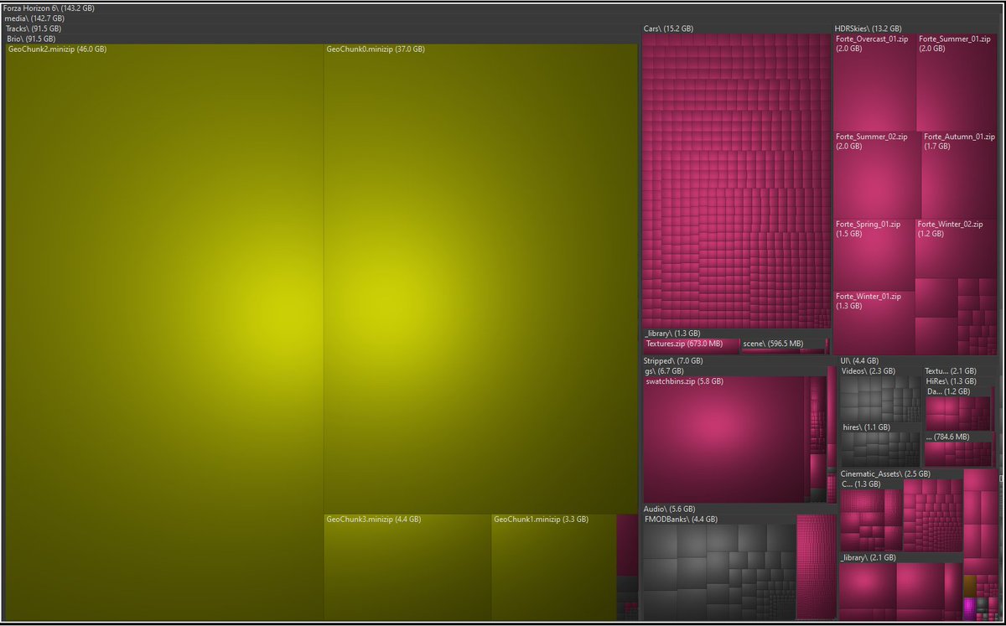Click the Forte_Winter_02.zip (1.2 GB) block
The image size is (1006, 626).
point(957,249)
